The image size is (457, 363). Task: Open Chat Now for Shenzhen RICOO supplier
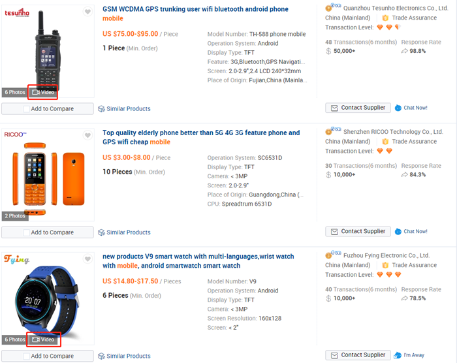click(411, 231)
